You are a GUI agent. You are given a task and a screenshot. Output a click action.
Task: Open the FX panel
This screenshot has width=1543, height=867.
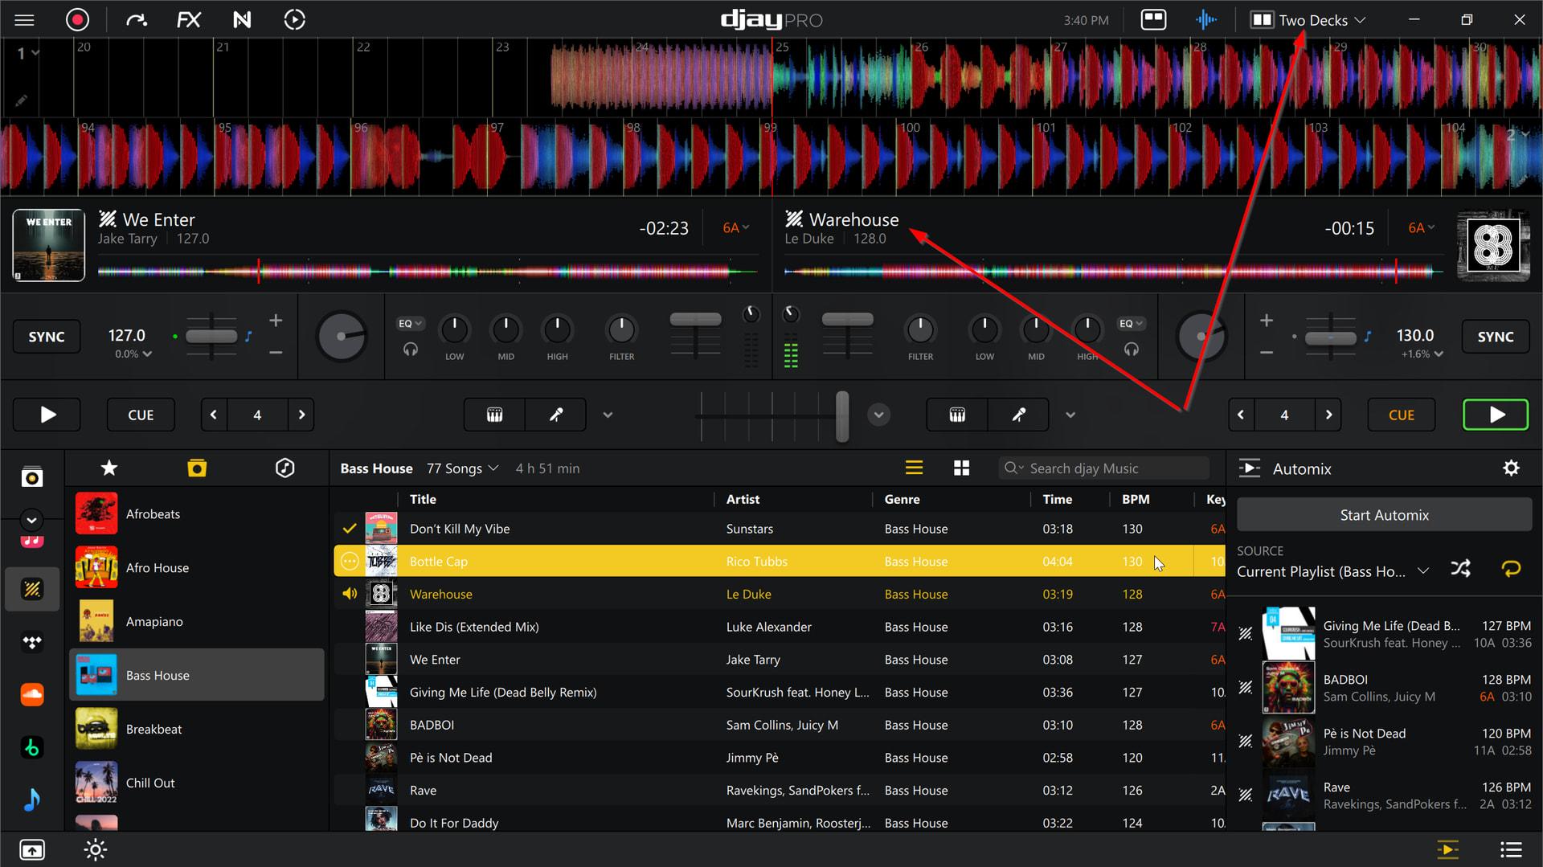188,19
